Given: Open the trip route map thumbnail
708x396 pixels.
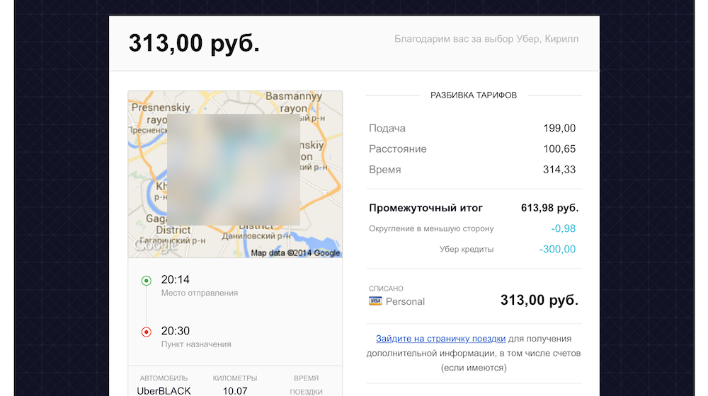Looking at the screenshot, I should coord(235,174).
